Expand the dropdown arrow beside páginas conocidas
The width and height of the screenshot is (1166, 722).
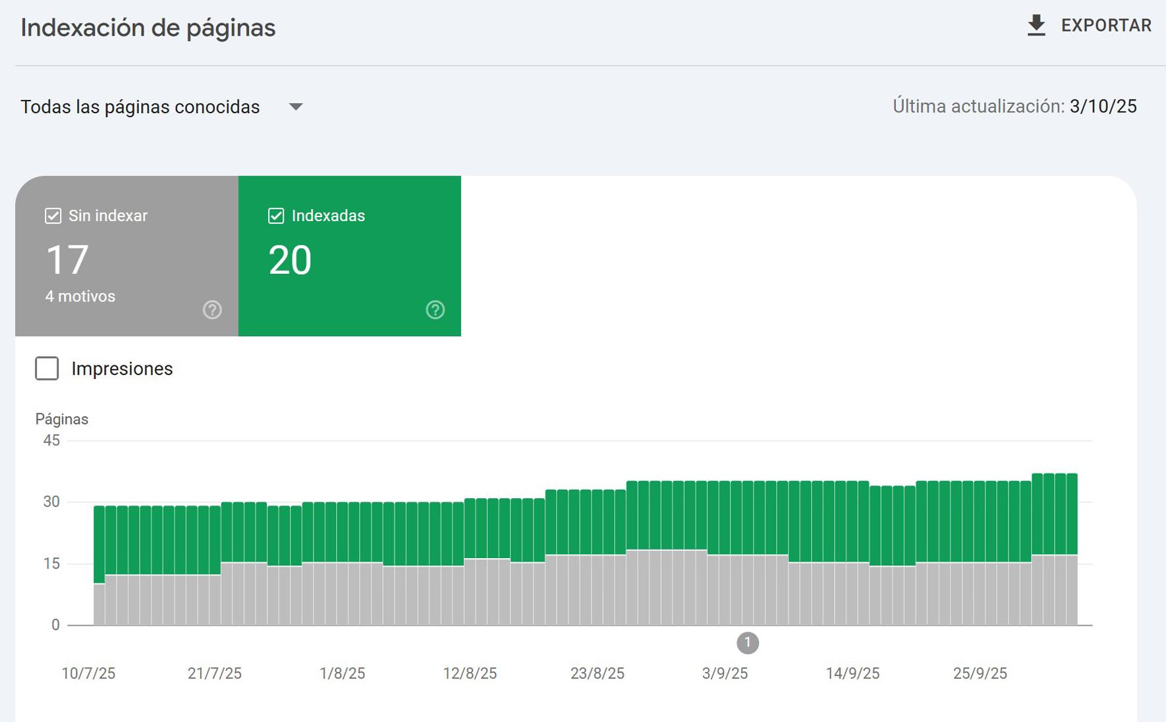pyautogui.click(x=296, y=107)
